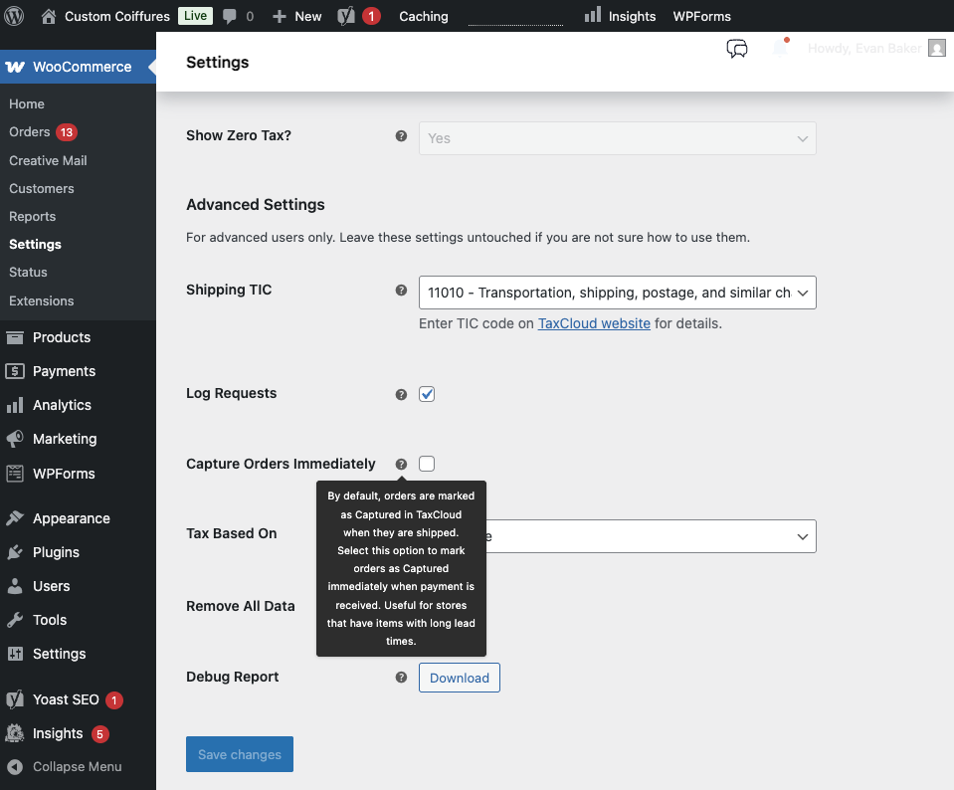Enable Capture Orders Immediately checkbox
Viewport: 954px width, 790px height.
click(427, 464)
